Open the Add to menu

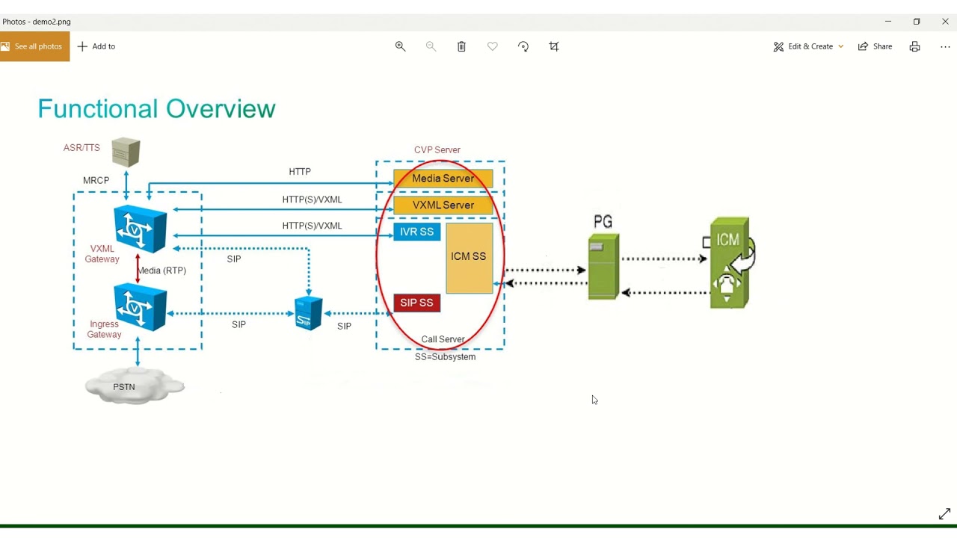click(96, 46)
